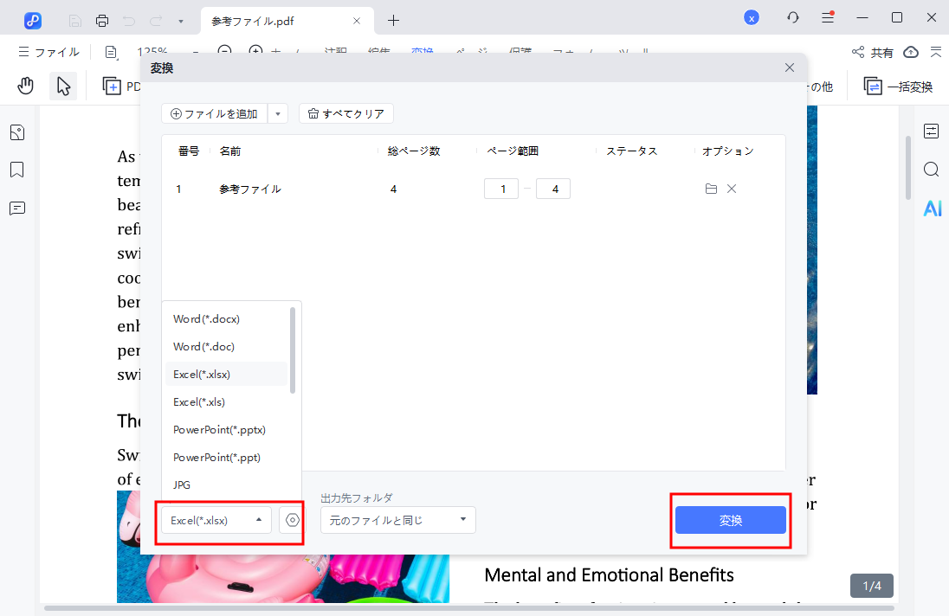Open the search panel
The height and width of the screenshot is (616, 949).
coord(931,170)
